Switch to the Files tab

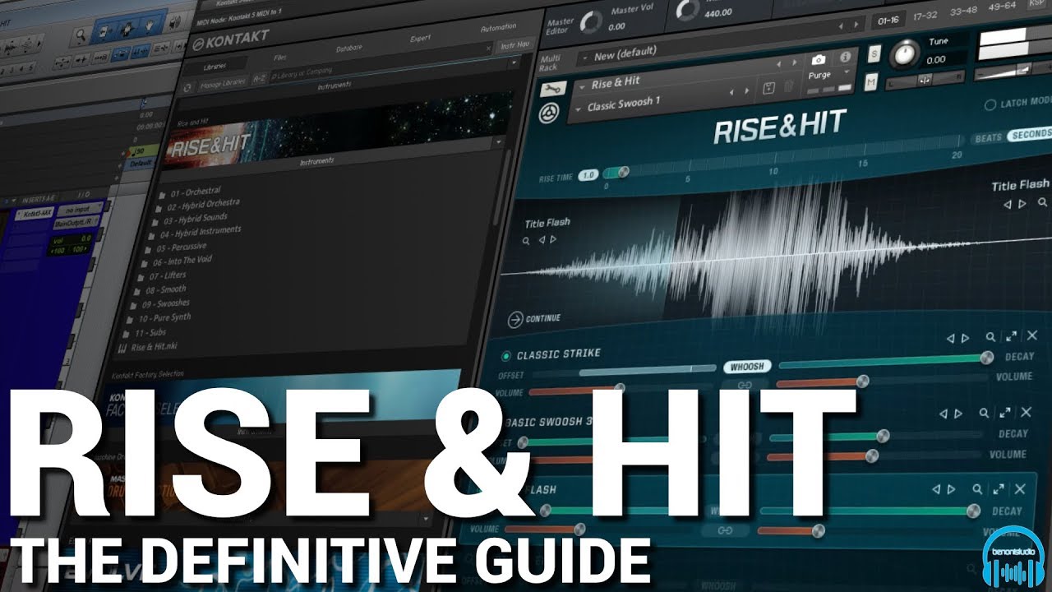pyautogui.click(x=279, y=58)
